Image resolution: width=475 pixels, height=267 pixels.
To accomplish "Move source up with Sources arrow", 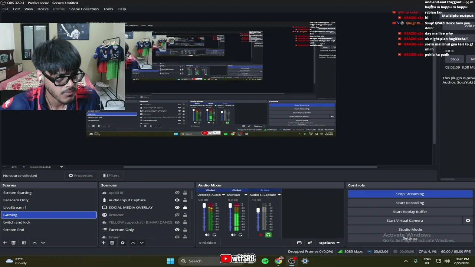I will (x=133, y=243).
